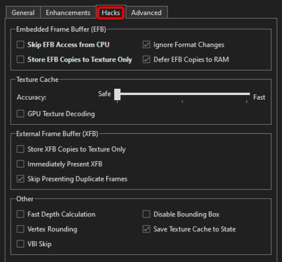Enable Immediately Present XFB
This screenshot has height=262, width=282.
coord(20,164)
